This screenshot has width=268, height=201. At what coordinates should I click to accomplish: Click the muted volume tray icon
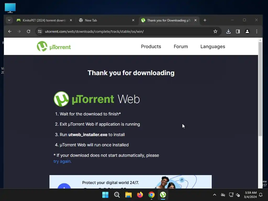click(x=238, y=195)
